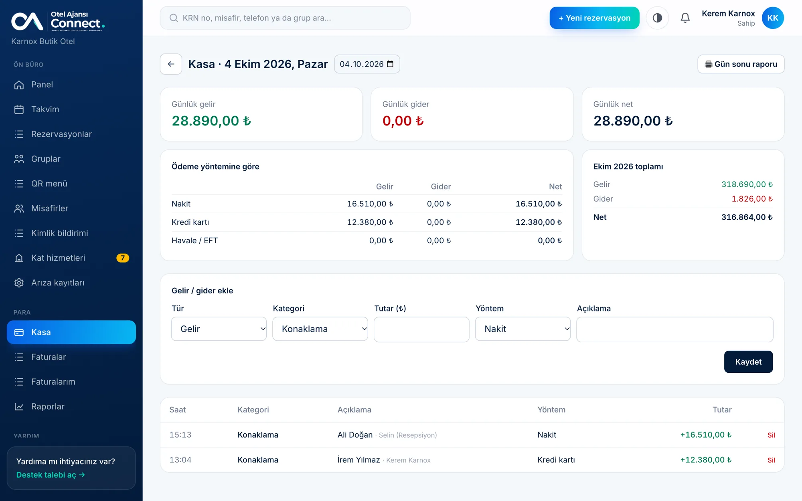The image size is (802, 501).
Task: Click the Kredi kartı row net 12.380,00 ₺
Action: click(539, 222)
